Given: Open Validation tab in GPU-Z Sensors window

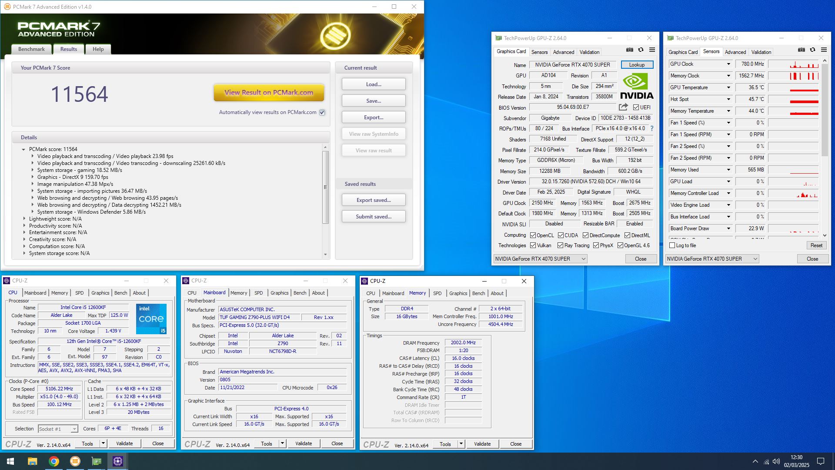Looking at the screenshot, I should (761, 52).
